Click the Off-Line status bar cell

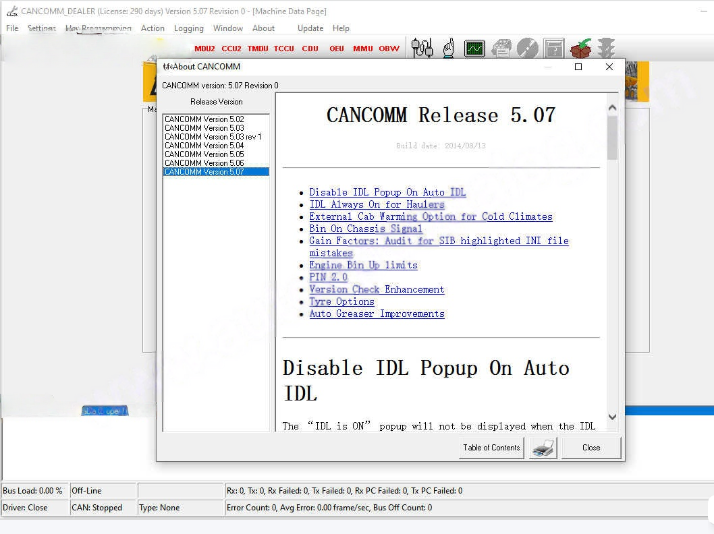(103, 491)
